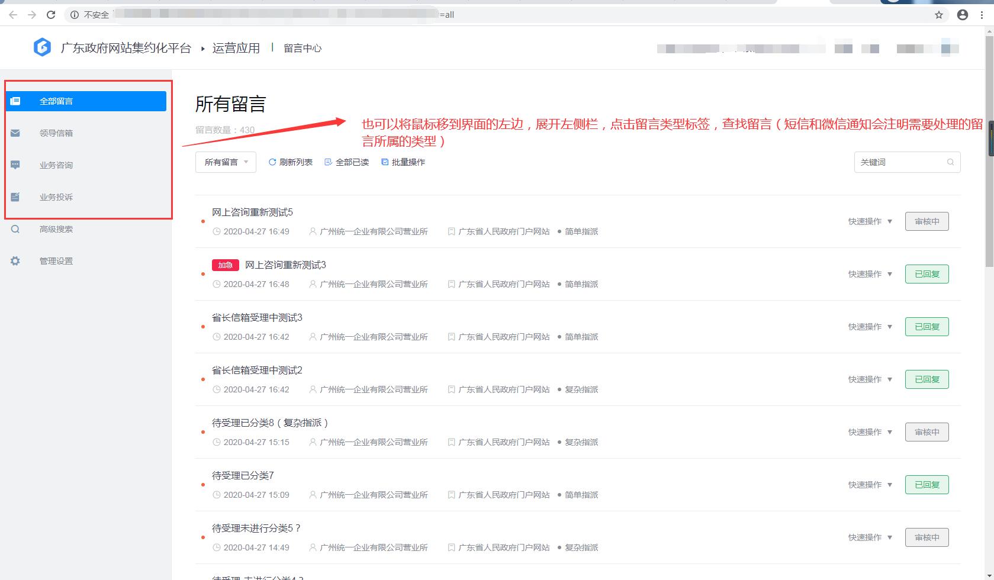994x580 pixels.
Task: Open the browser three-dot menu
Action: click(x=982, y=15)
